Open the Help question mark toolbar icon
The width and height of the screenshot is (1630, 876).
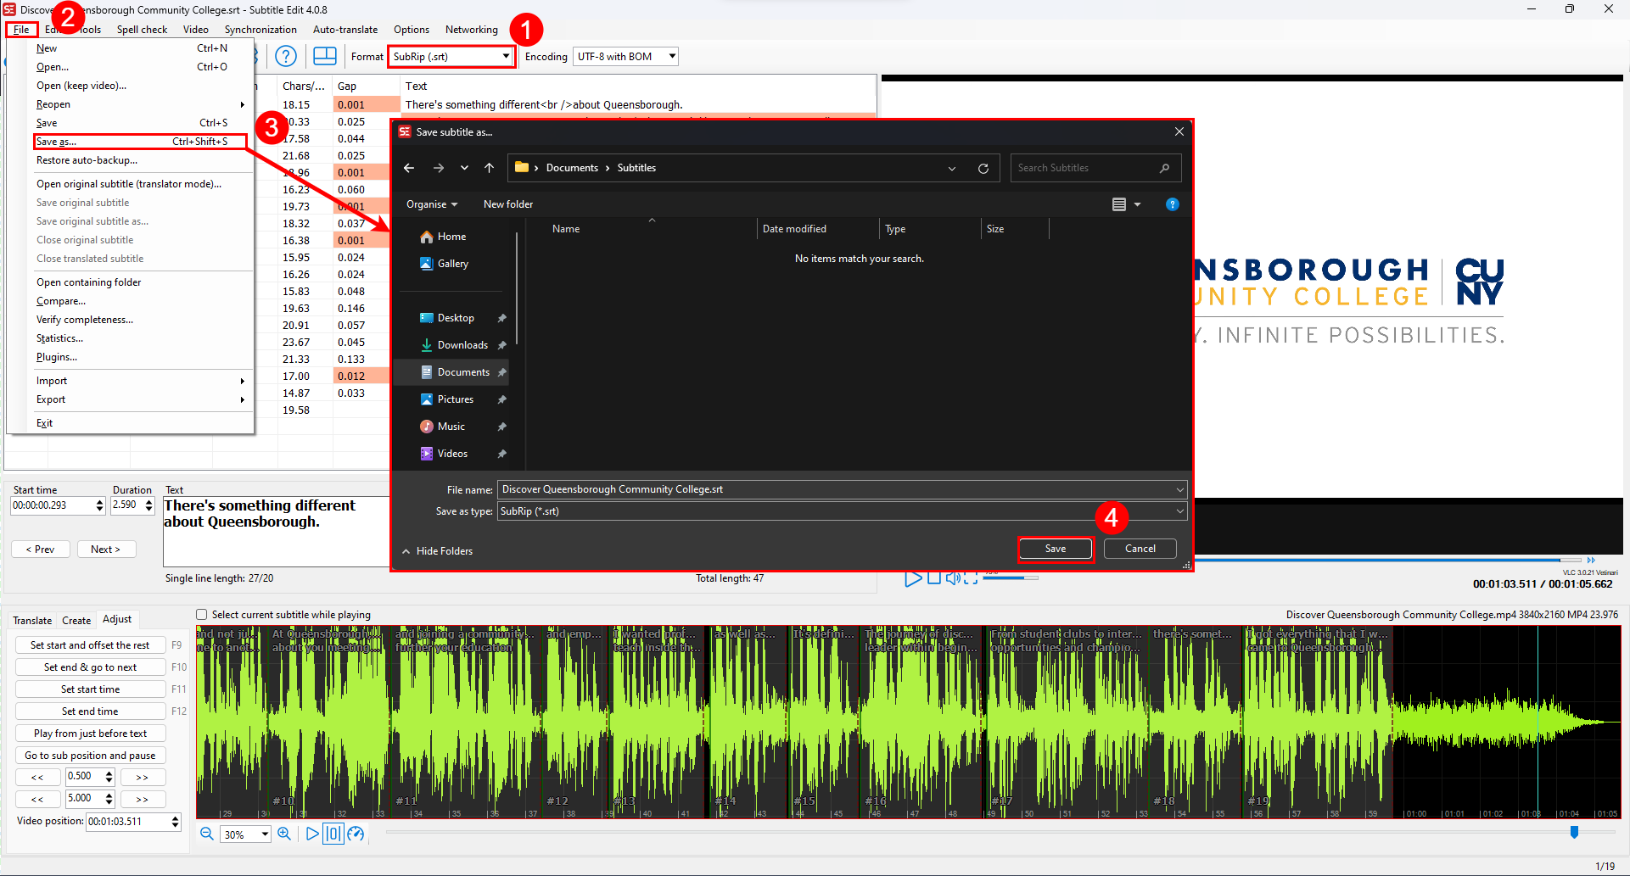click(x=286, y=56)
